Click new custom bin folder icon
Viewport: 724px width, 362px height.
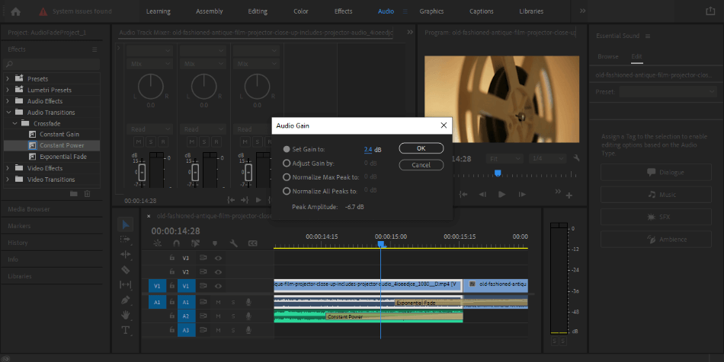[x=73, y=193]
